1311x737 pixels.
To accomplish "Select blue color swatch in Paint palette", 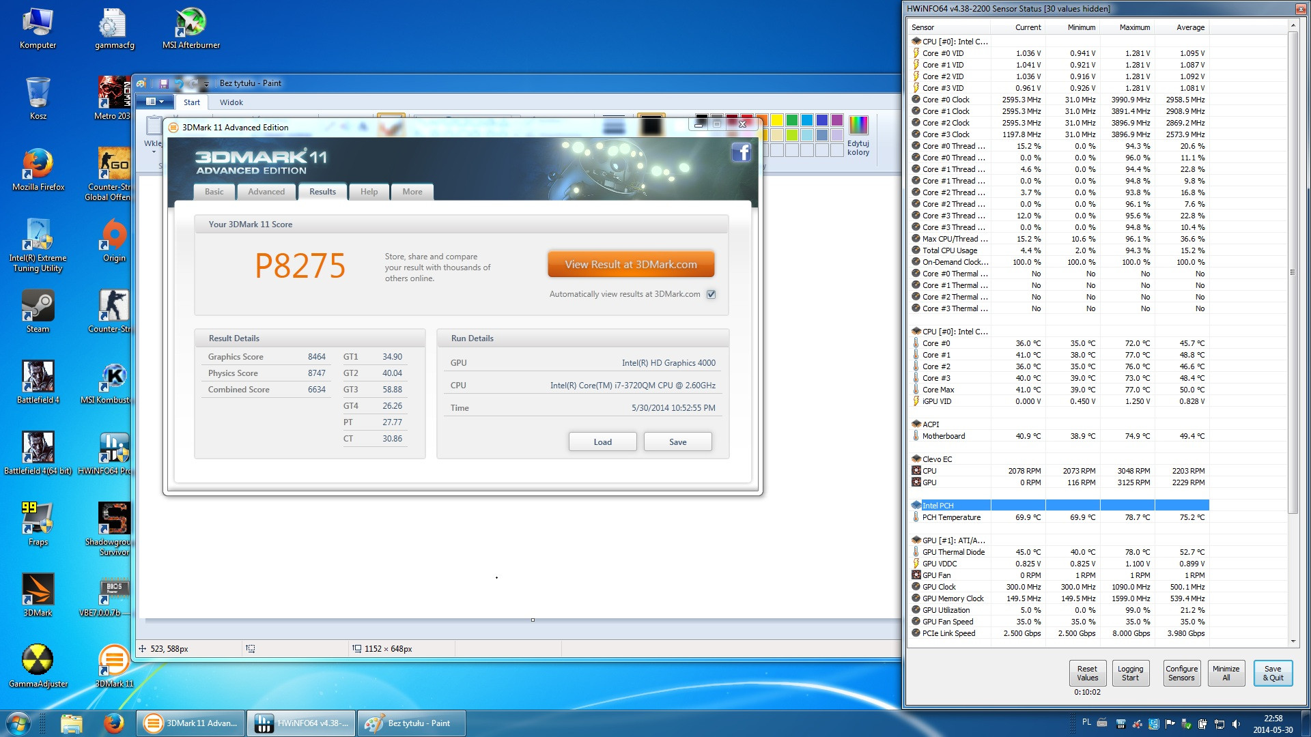I will tap(822, 120).
